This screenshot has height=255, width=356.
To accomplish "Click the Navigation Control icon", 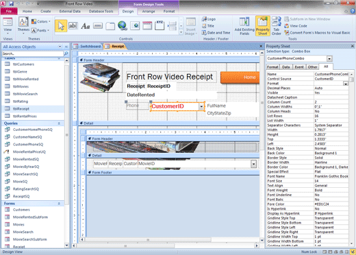I will pos(147,25).
